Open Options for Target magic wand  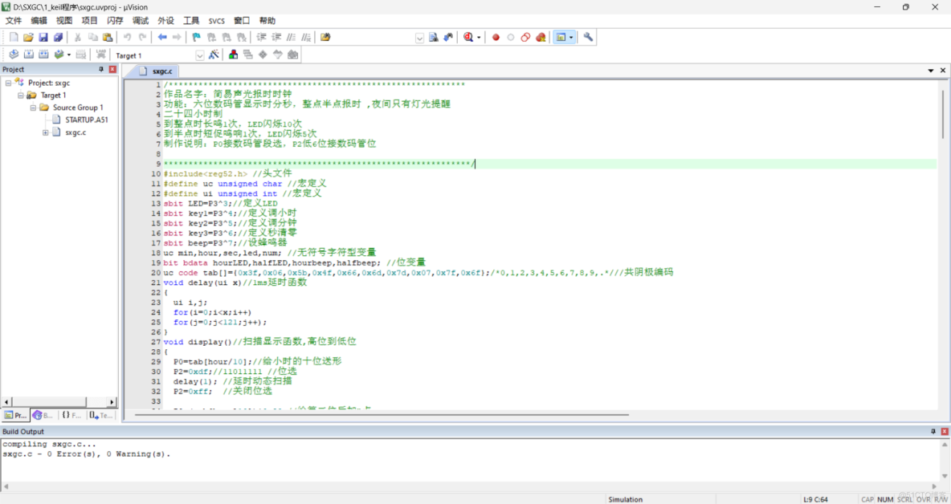tap(214, 55)
